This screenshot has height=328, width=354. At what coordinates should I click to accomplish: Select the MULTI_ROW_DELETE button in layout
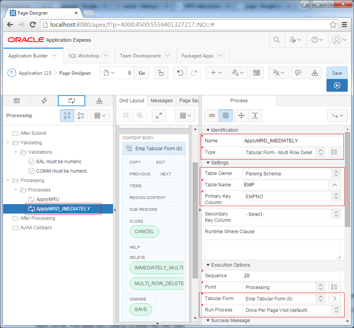(x=157, y=284)
